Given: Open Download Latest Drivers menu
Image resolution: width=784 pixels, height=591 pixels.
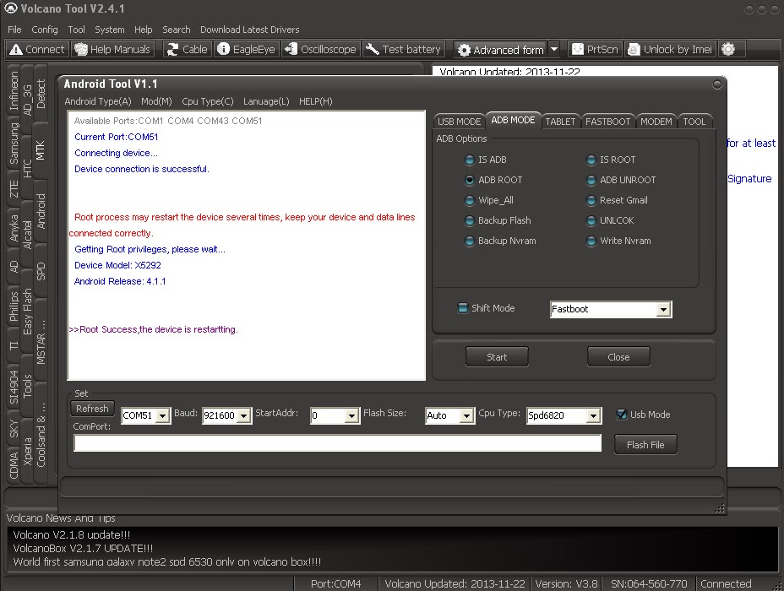Looking at the screenshot, I should tap(249, 30).
